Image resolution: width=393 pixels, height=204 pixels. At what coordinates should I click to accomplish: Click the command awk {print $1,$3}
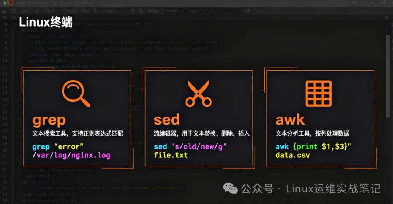pos(313,146)
